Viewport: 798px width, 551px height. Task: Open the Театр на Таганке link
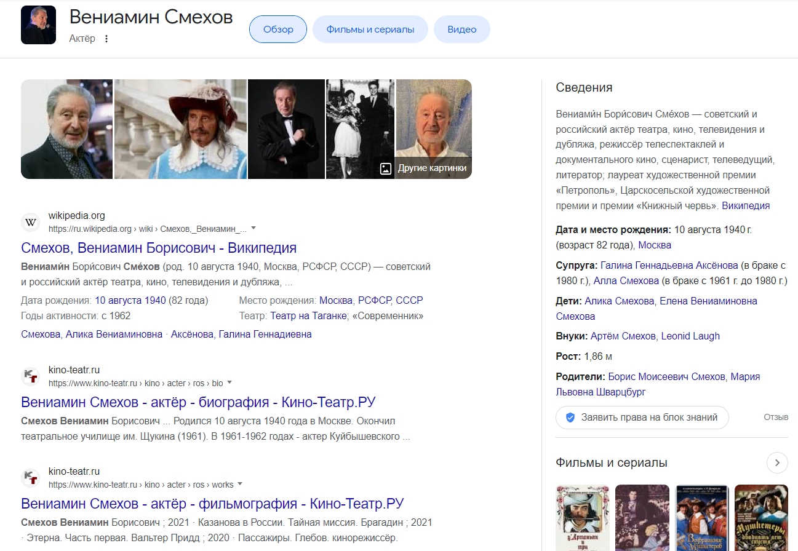click(x=309, y=316)
